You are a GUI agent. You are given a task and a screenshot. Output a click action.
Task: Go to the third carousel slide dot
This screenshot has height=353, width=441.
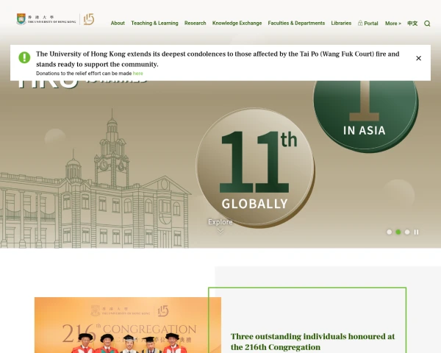[407, 232]
